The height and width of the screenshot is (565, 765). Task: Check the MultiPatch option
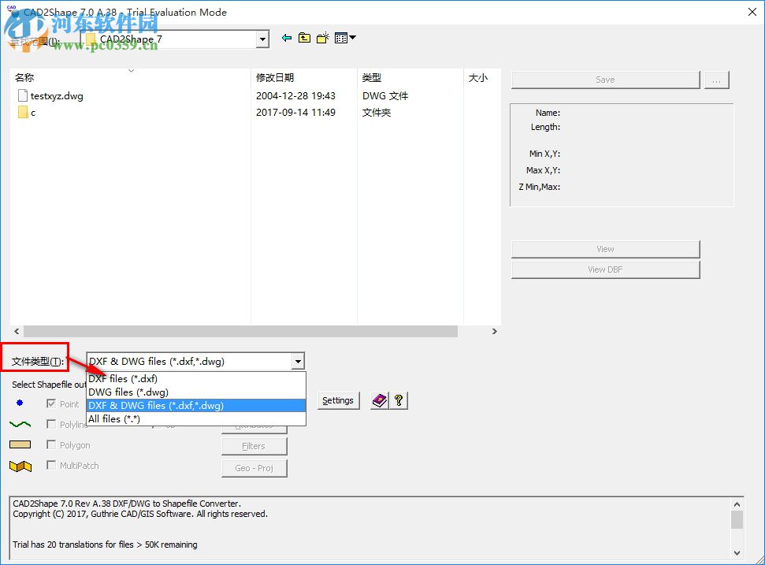point(50,465)
